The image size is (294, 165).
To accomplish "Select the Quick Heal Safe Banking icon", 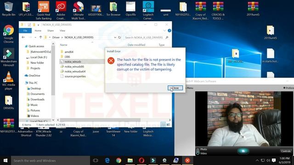I will point(44,10).
